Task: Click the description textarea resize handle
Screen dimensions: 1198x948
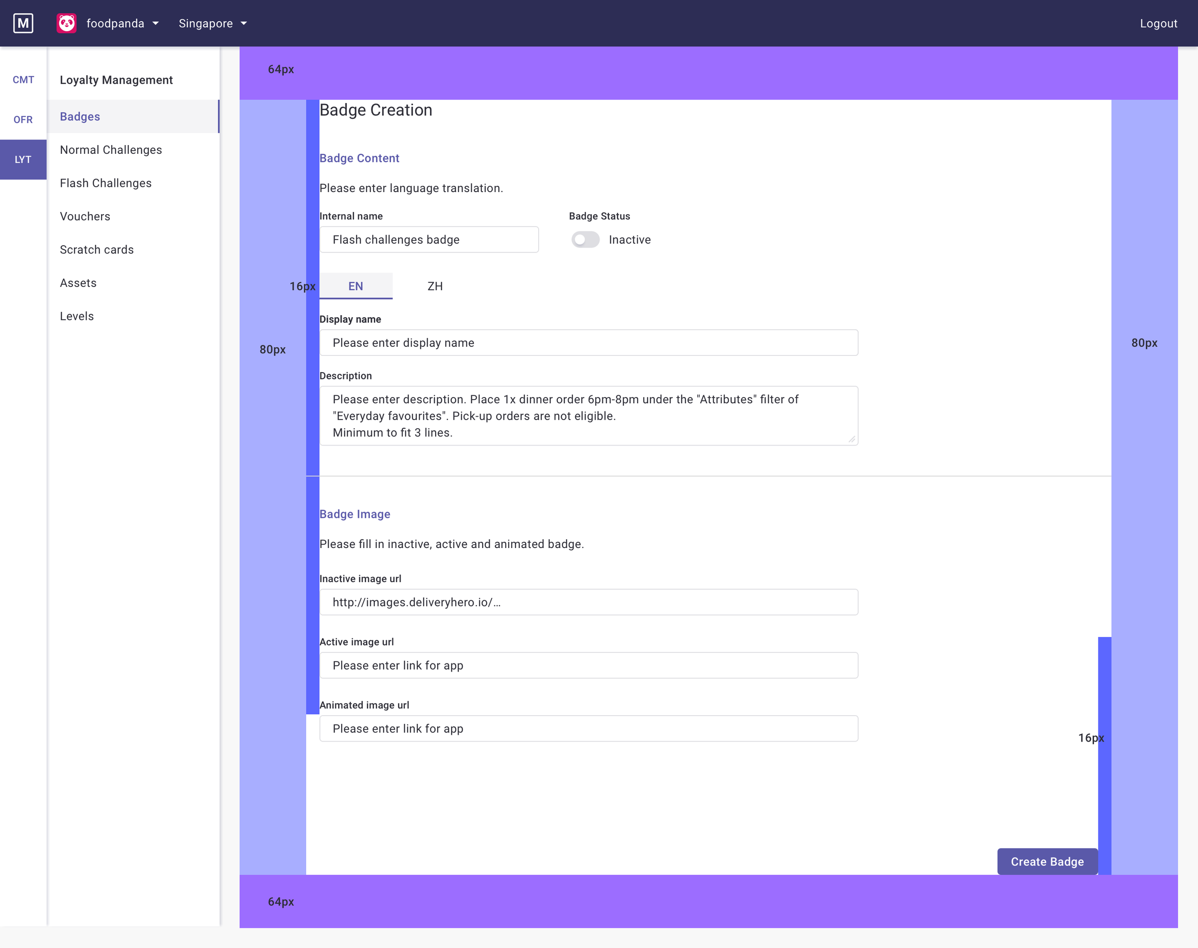Action: 852,439
